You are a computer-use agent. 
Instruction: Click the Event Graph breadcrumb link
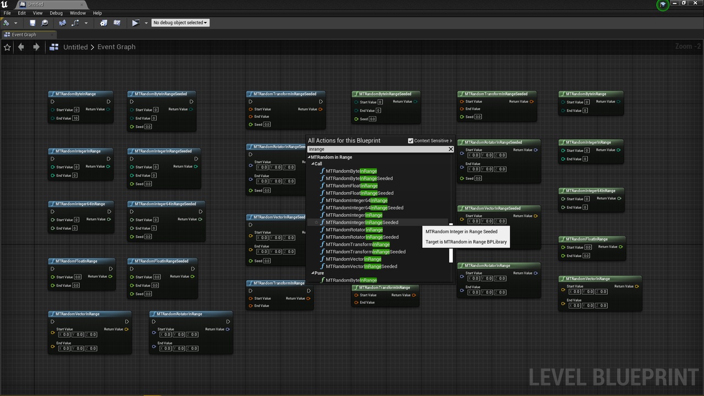tap(117, 47)
